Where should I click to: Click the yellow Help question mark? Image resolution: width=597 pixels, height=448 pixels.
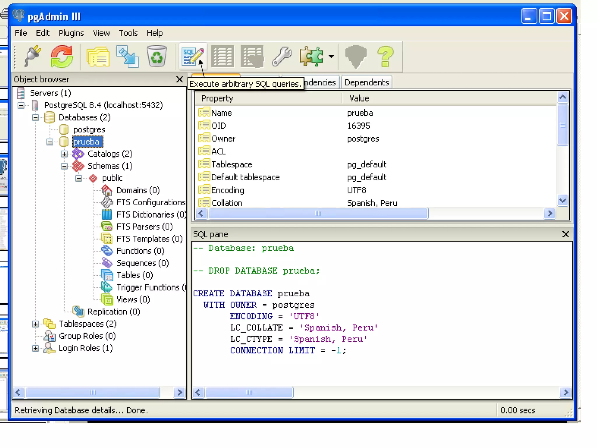pos(385,57)
